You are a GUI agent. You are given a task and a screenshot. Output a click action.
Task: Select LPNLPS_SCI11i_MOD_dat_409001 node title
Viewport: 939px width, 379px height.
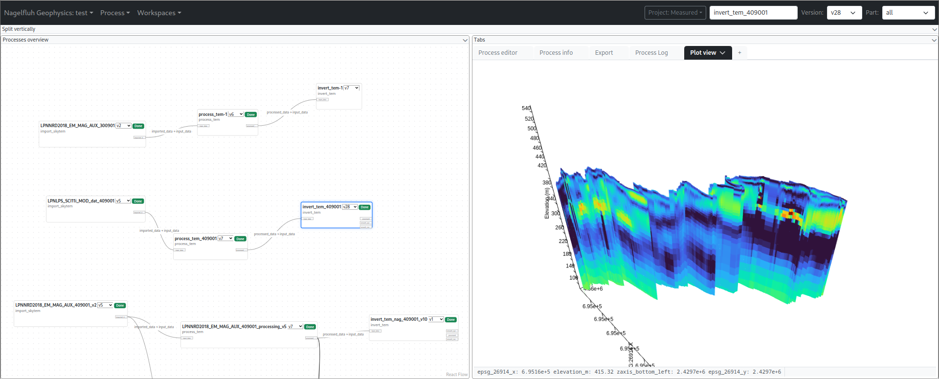coord(81,201)
